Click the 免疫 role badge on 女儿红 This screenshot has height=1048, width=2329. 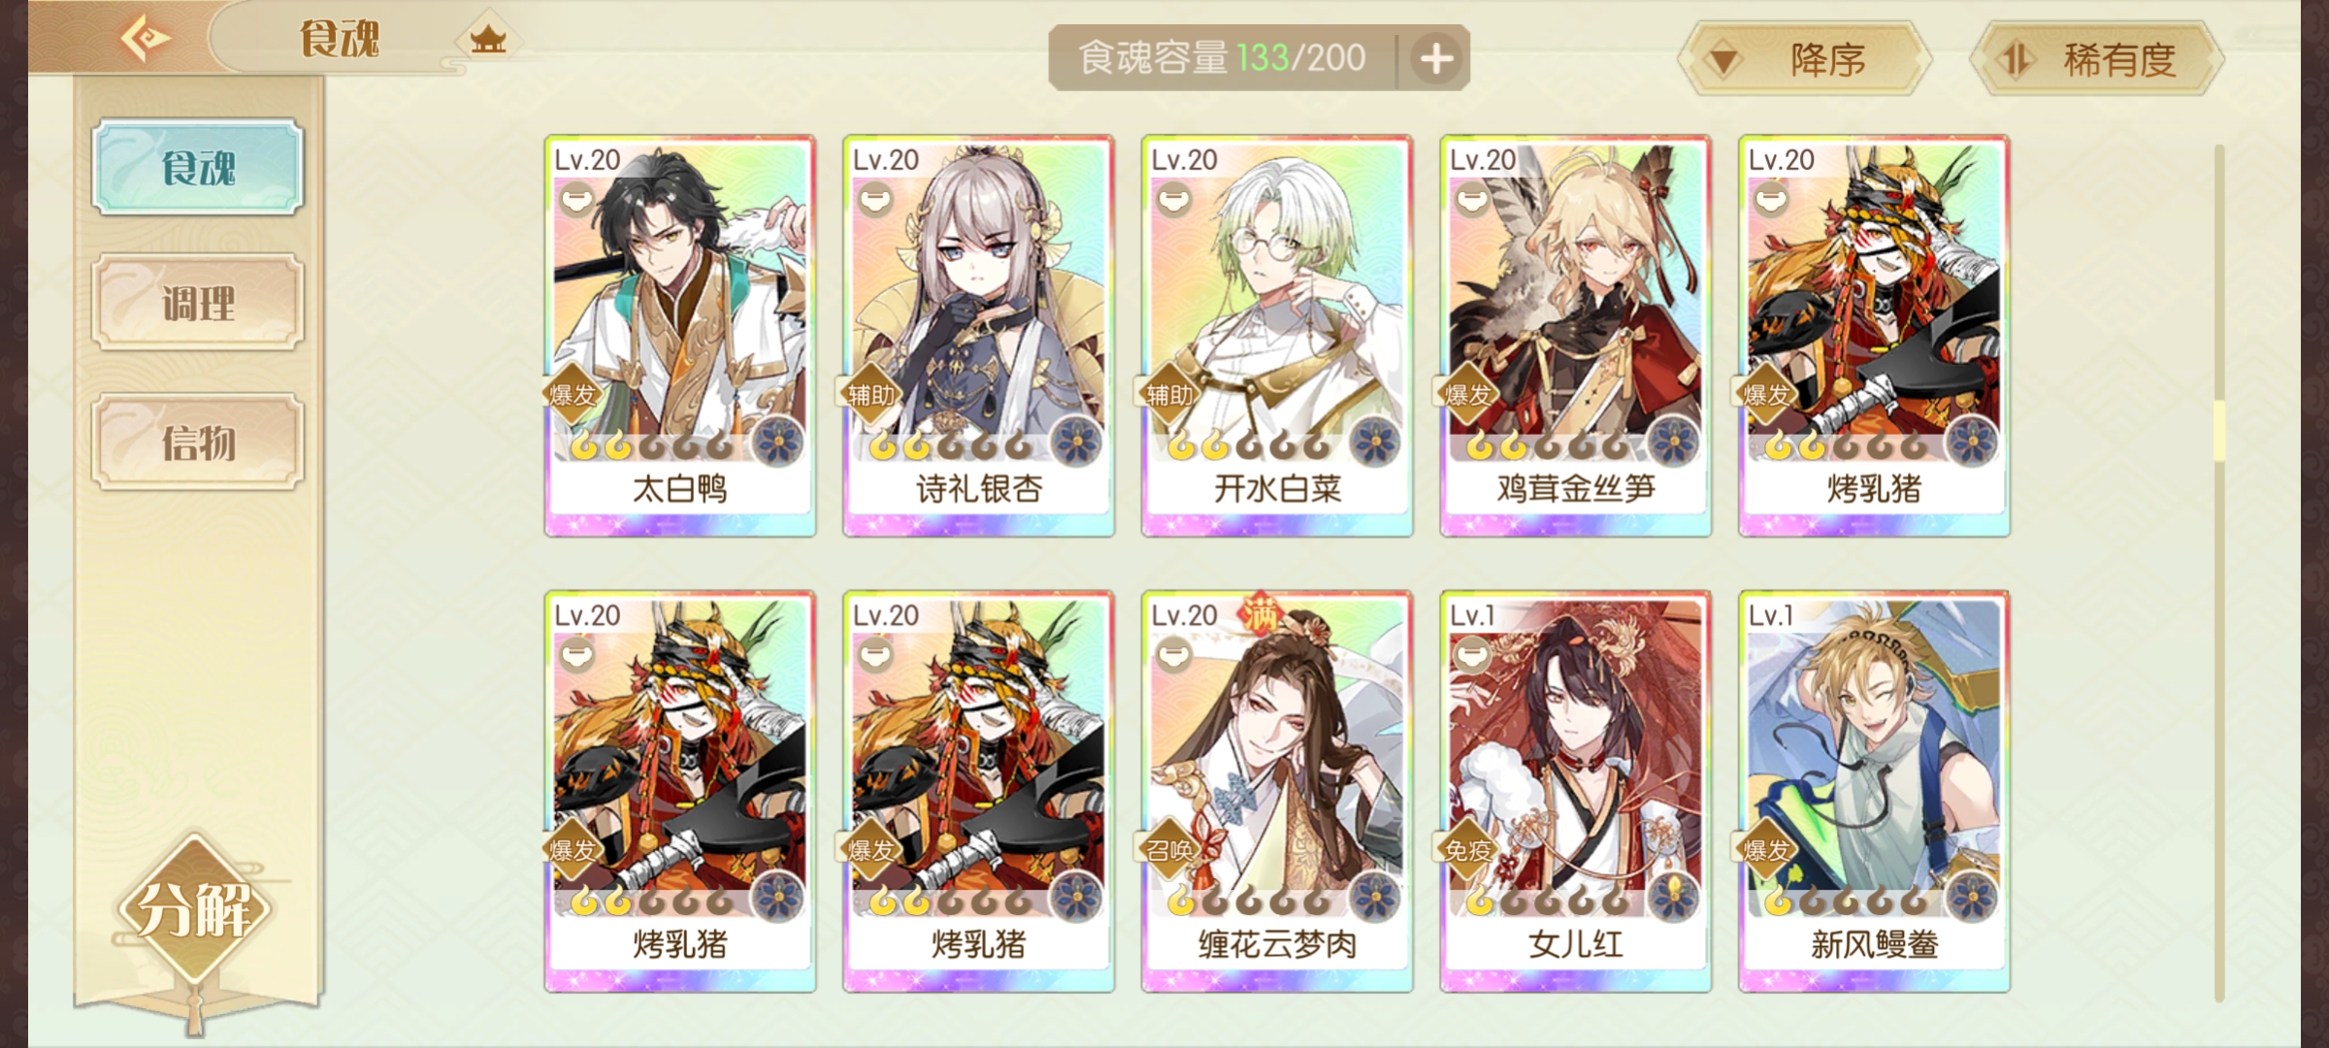(1468, 851)
